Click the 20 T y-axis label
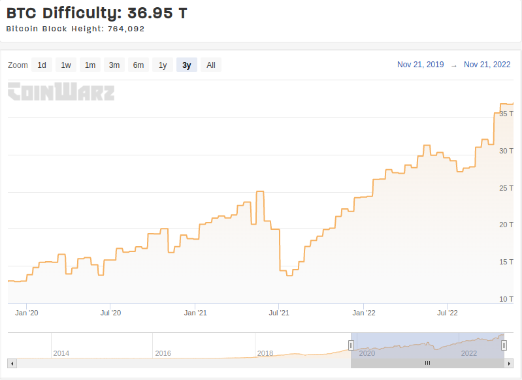Screen dimensions: 522x380 (x=506, y=225)
